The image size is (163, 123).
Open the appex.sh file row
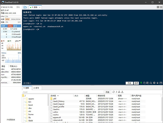point(57,117)
